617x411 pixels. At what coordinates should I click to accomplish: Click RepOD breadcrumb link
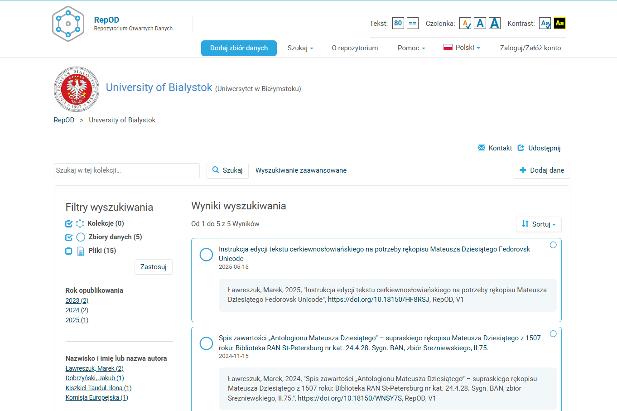pos(64,120)
